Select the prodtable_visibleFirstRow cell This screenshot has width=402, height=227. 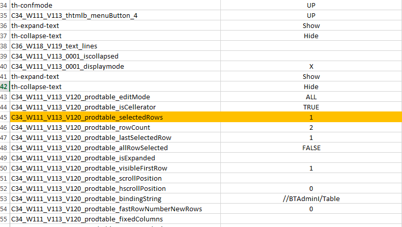click(115, 168)
